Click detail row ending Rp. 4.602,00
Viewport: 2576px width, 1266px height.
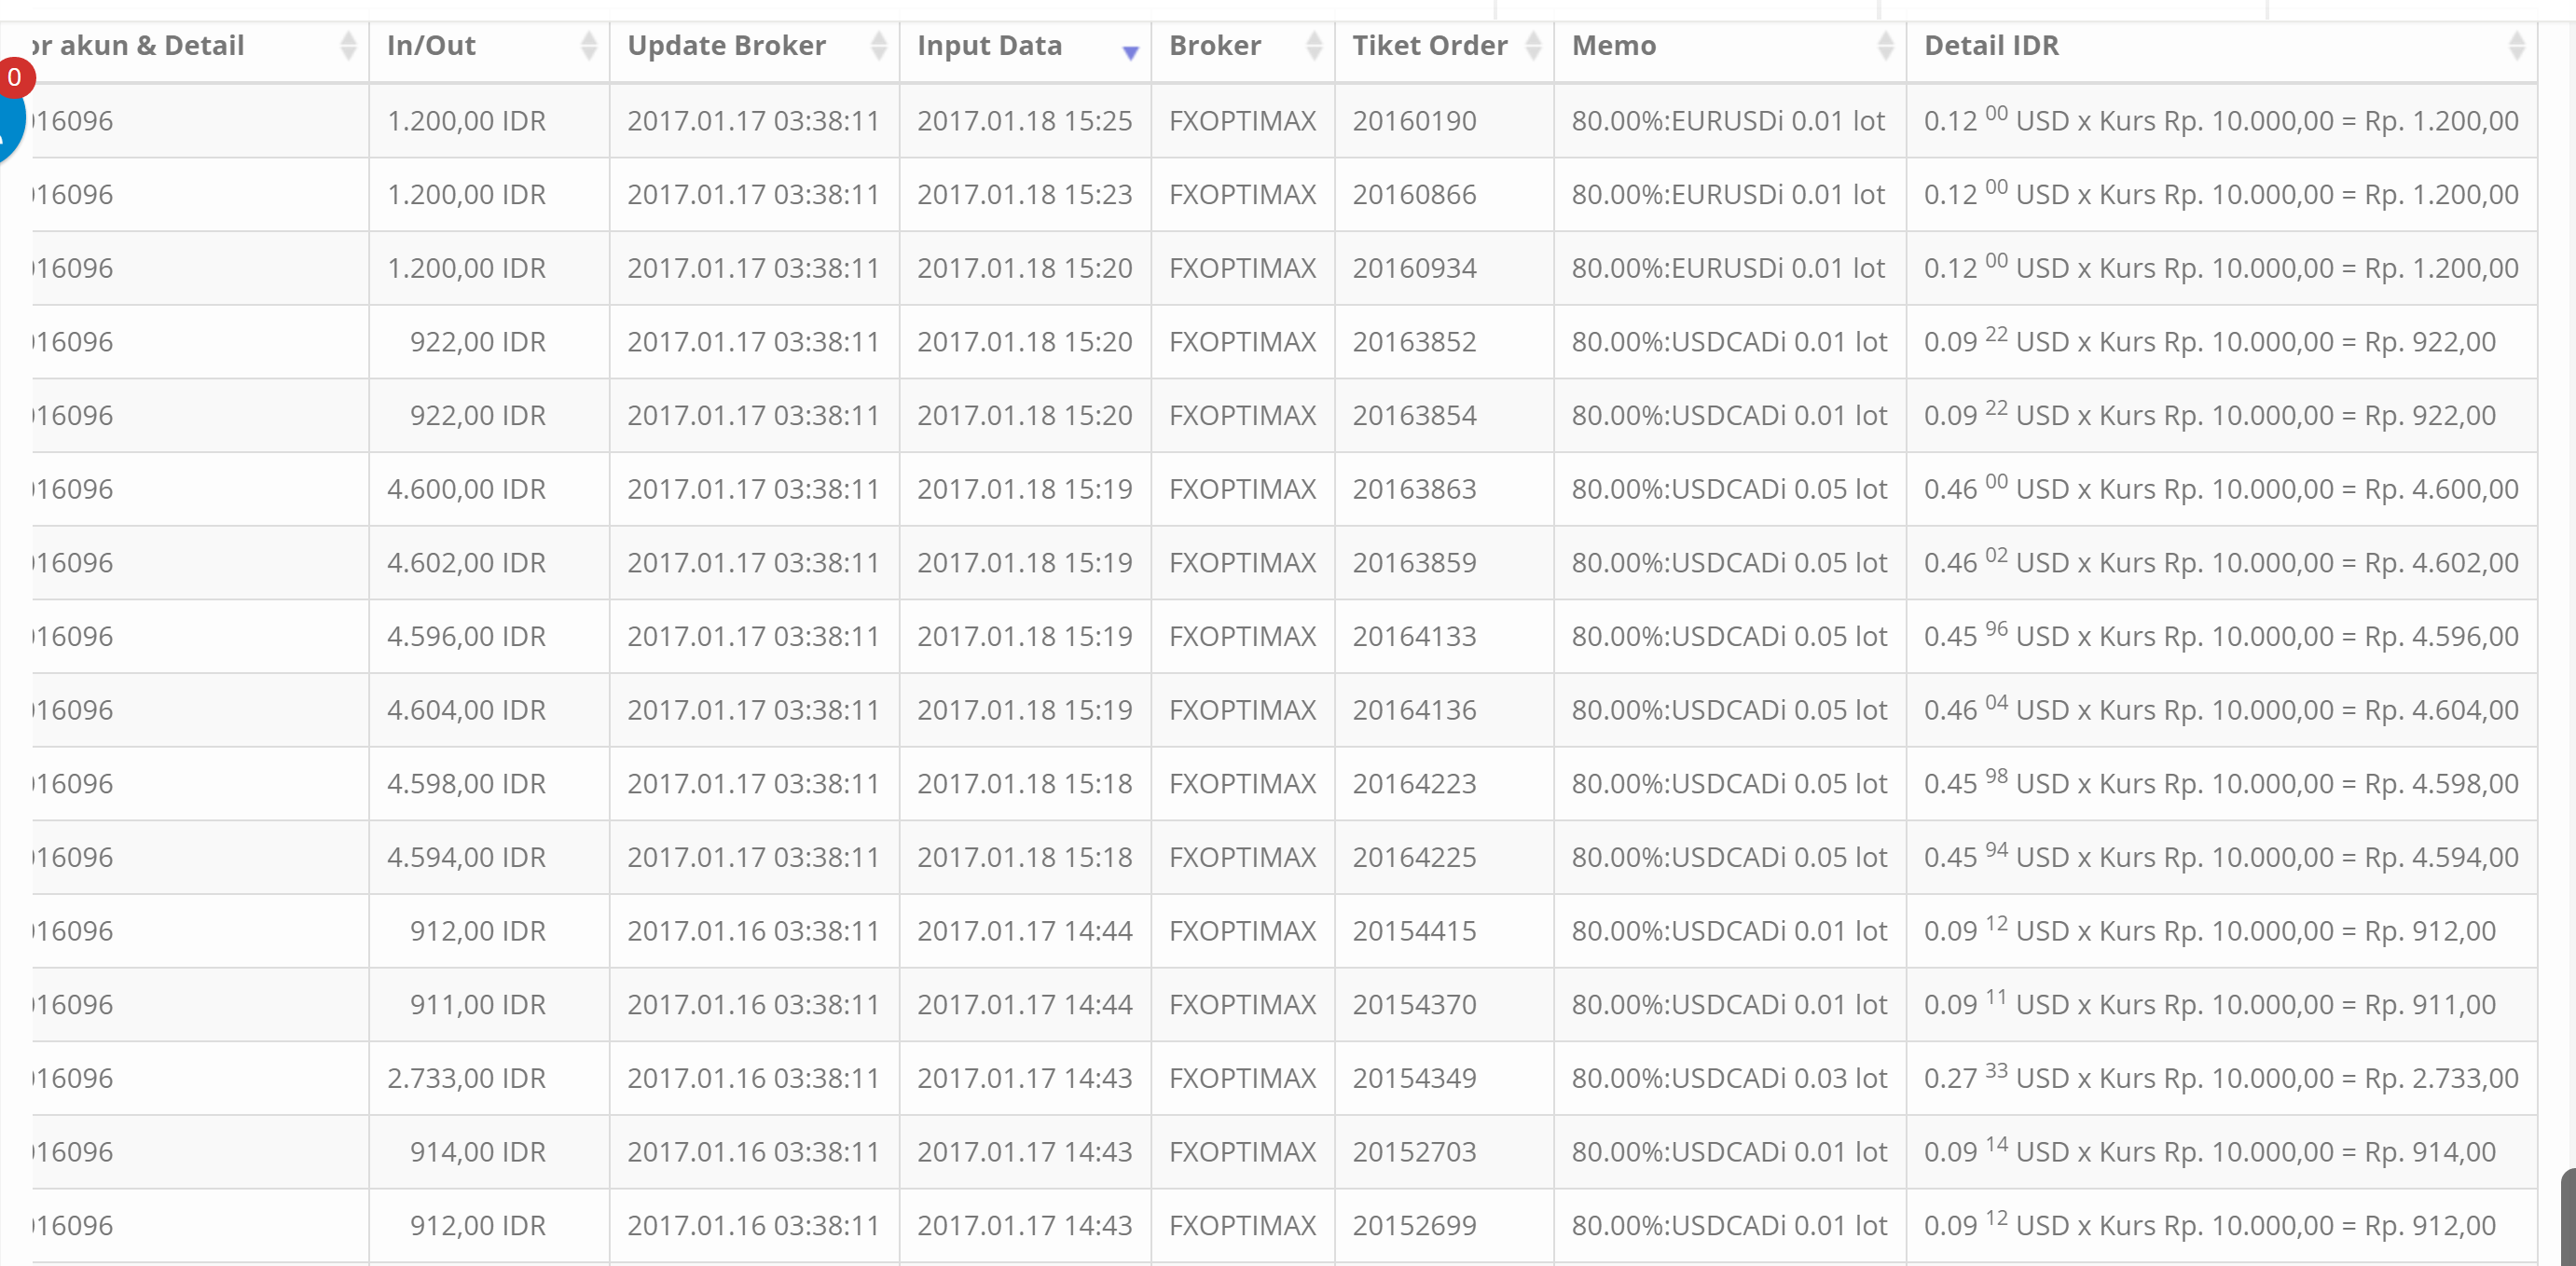pyautogui.click(x=2222, y=563)
